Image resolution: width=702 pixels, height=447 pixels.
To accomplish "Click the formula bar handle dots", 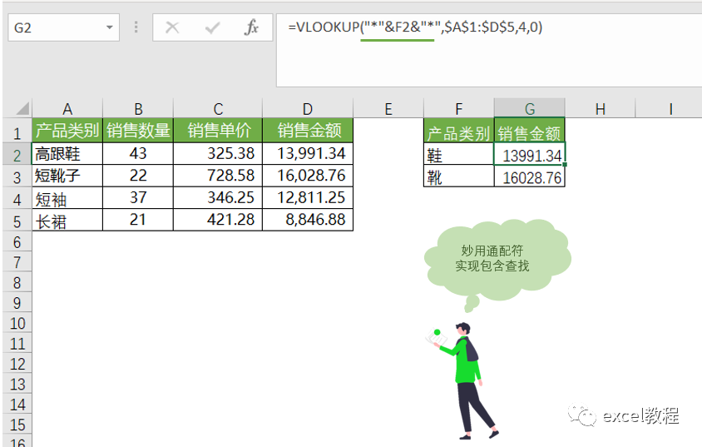I will 136,27.
